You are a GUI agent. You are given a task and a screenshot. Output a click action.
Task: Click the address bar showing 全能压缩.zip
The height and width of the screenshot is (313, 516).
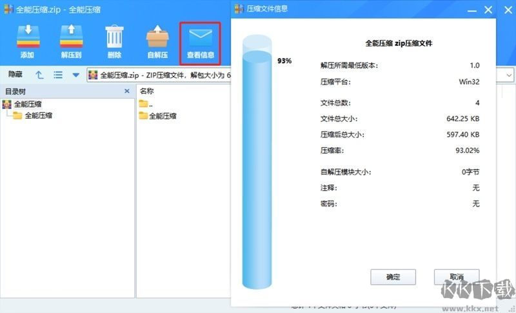(159, 75)
